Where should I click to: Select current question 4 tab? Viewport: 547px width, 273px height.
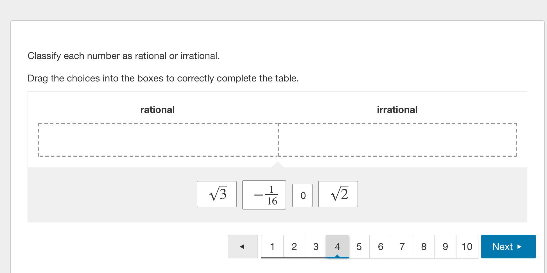pos(337,247)
